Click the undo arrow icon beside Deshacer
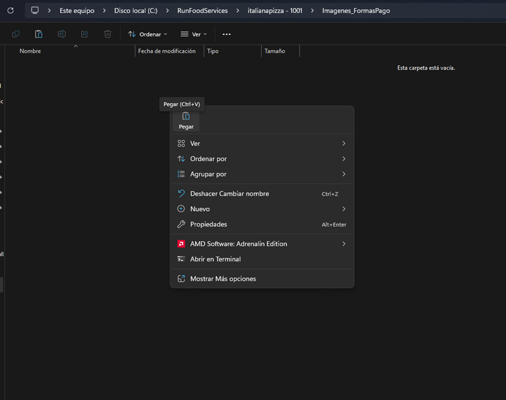The image size is (506, 400). pyautogui.click(x=181, y=193)
